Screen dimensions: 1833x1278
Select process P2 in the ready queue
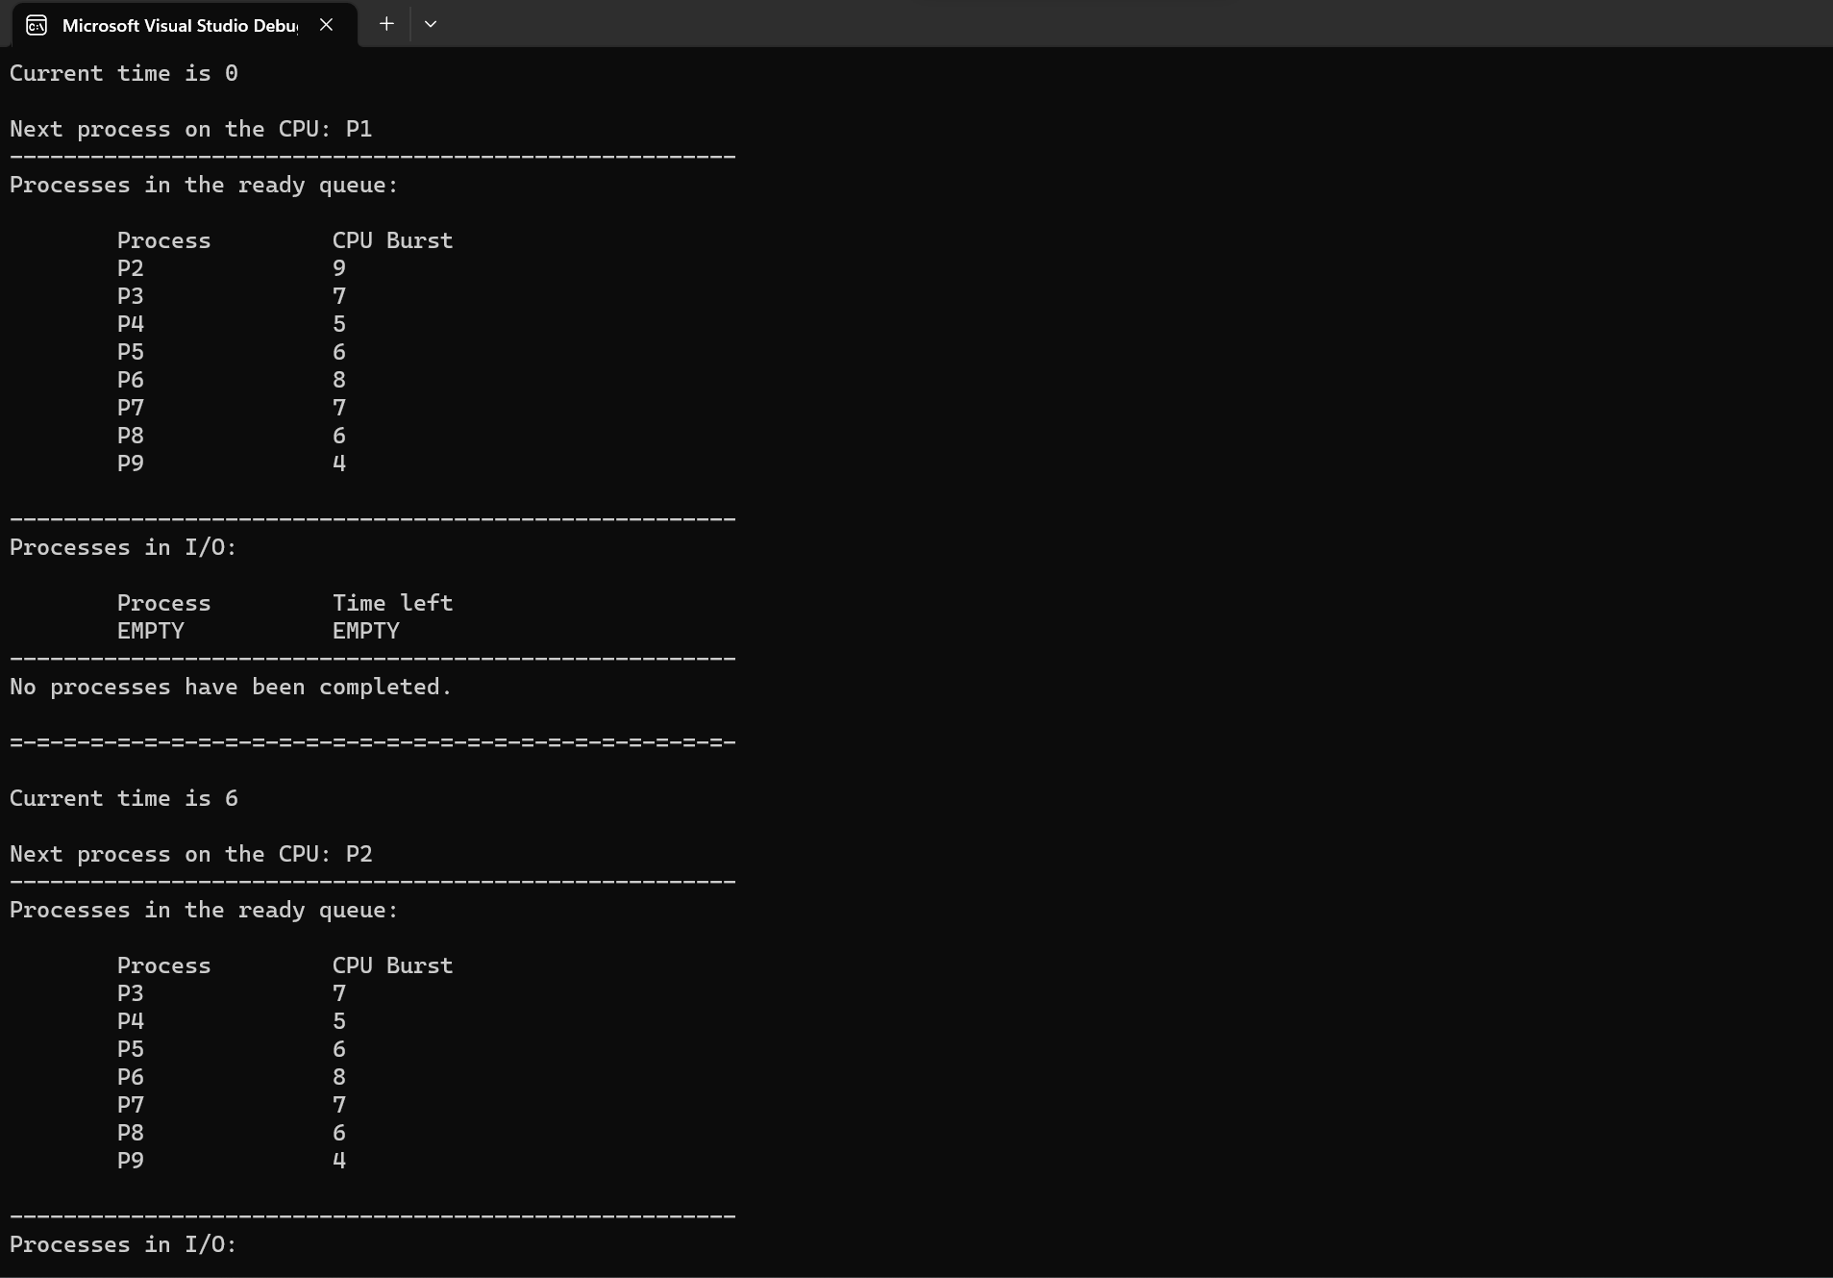[130, 268]
